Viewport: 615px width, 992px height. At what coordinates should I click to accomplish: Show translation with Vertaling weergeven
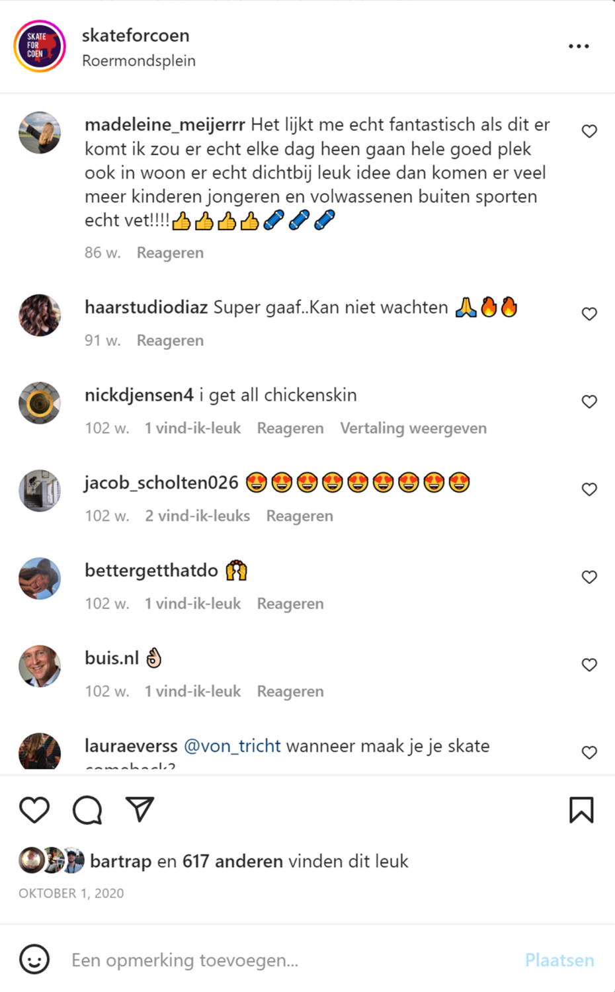[413, 429]
